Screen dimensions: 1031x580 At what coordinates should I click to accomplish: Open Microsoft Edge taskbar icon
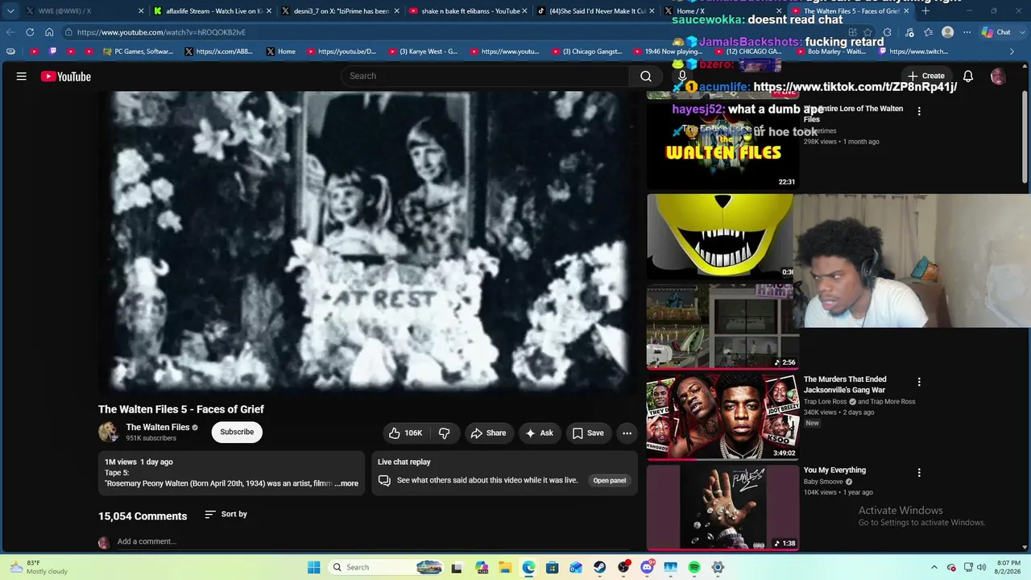click(x=528, y=567)
